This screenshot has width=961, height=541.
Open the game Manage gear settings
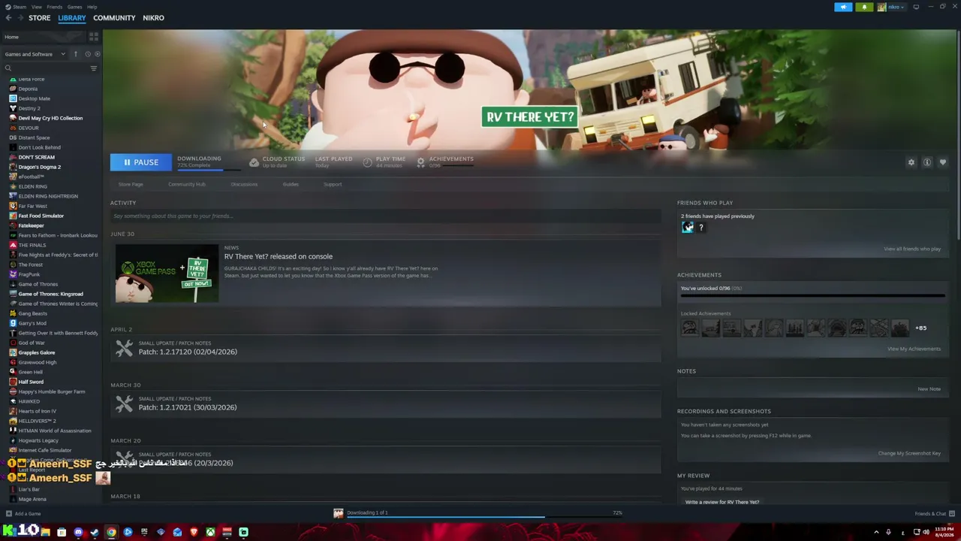(x=911, y=162)
